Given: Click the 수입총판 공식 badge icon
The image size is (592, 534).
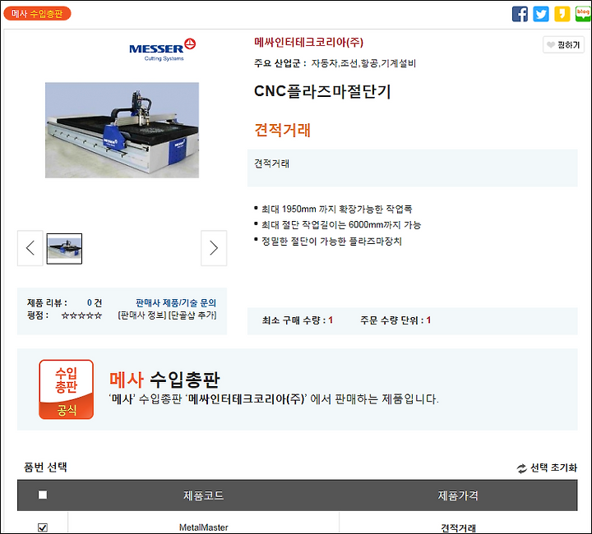Looking at the screenshot, I should coord(66,389).
